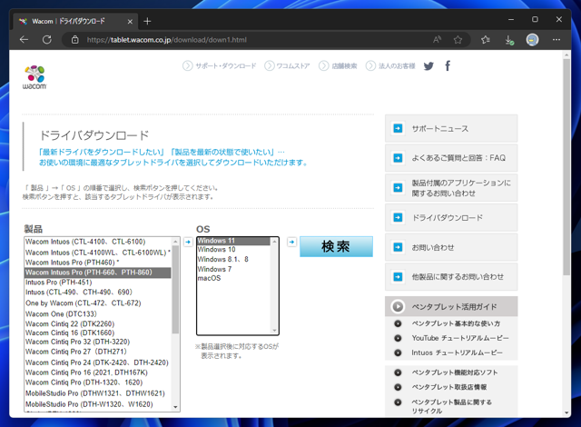Select Windows 11 in OS list

pos(233,241)
